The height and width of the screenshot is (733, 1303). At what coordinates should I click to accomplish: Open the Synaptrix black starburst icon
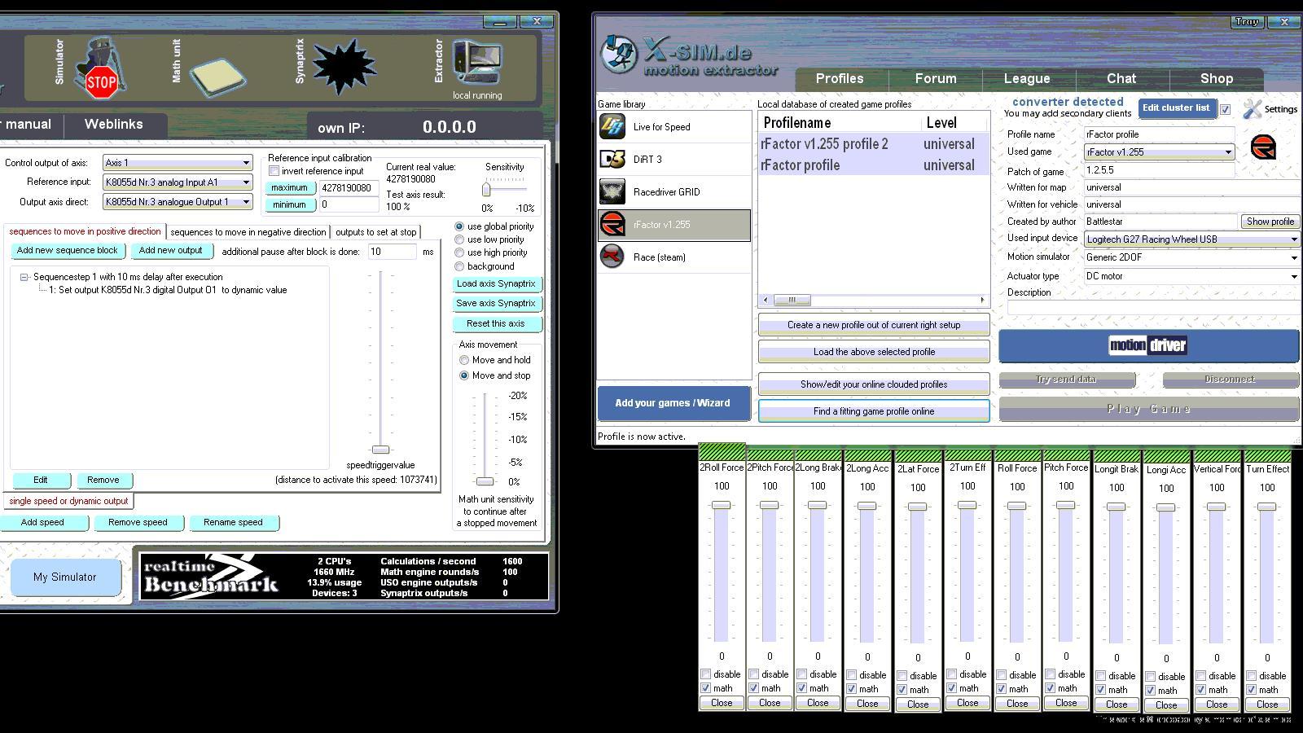(x=343, y=67)
